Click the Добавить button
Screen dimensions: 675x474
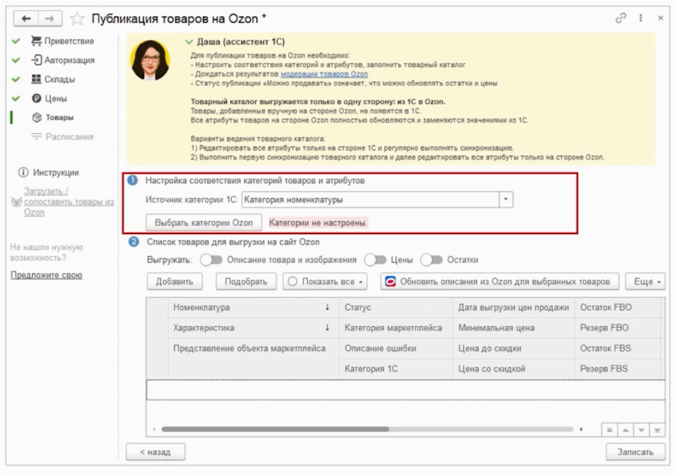175,281
